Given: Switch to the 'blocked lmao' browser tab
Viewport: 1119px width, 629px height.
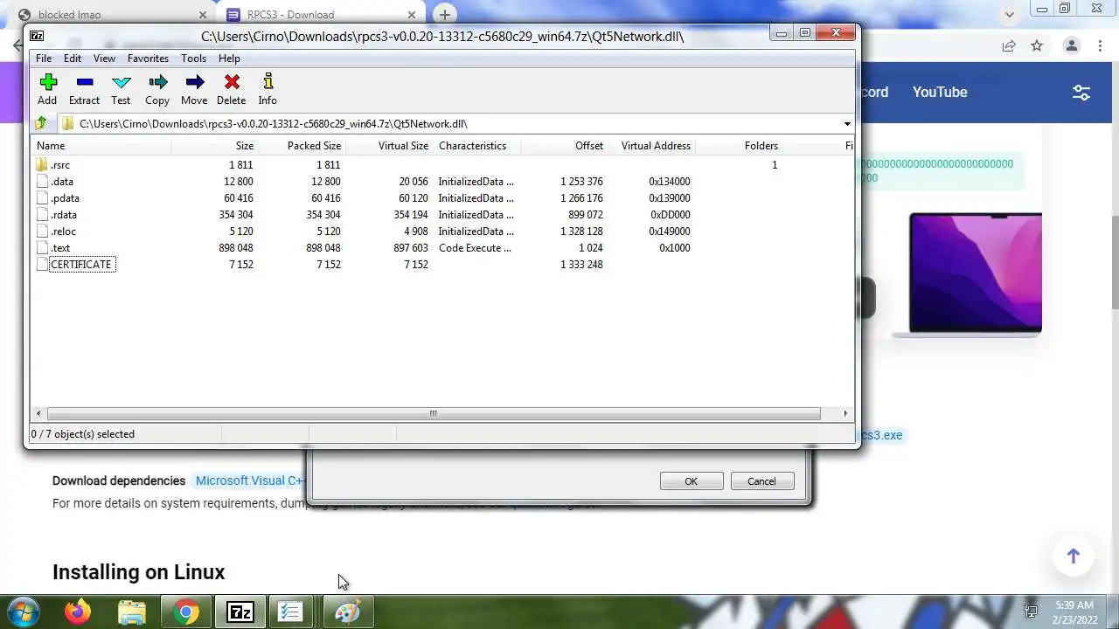Looking at the screenshot, I should pyautogui.click(x=114, y=15).
